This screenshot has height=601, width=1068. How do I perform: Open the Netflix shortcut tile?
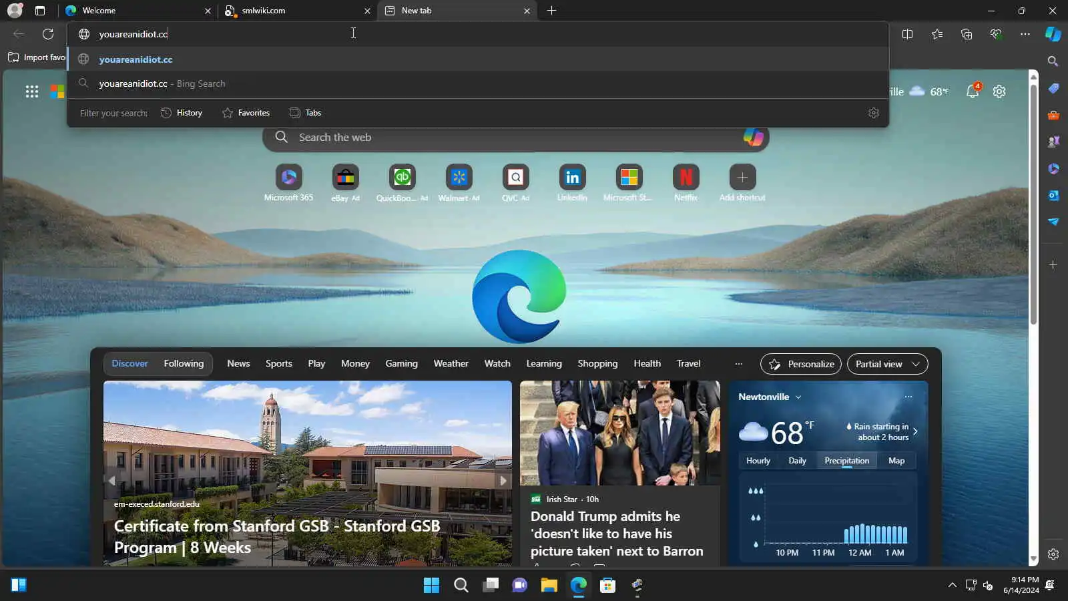[686, 183]
